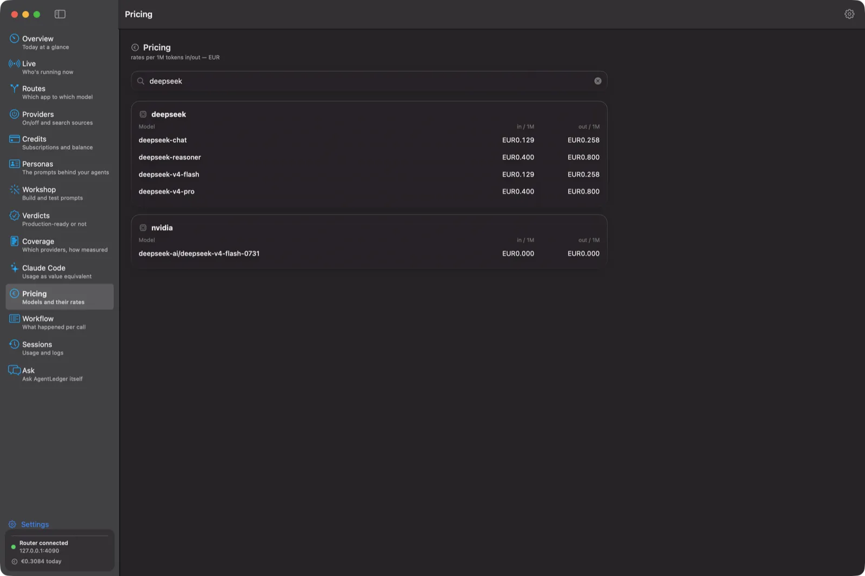Select the deepseek-reasoner model row
The height and width of the screenshot is (576, 865).
pyautogui.click(x=369, y=157)
